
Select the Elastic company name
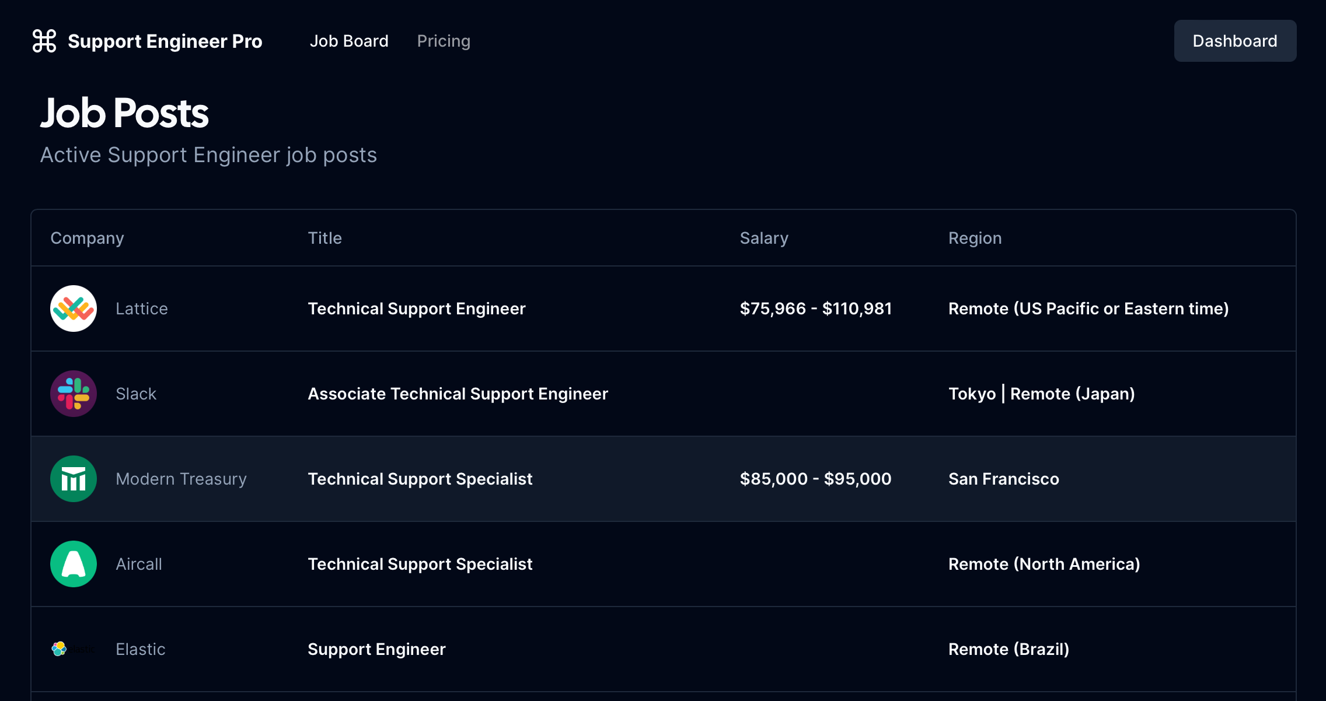click(141, 649)
